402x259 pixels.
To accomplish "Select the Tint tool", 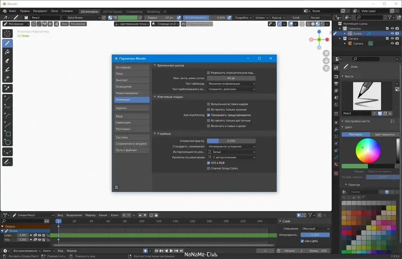I will pyautogui.click(x=8, y=69).
